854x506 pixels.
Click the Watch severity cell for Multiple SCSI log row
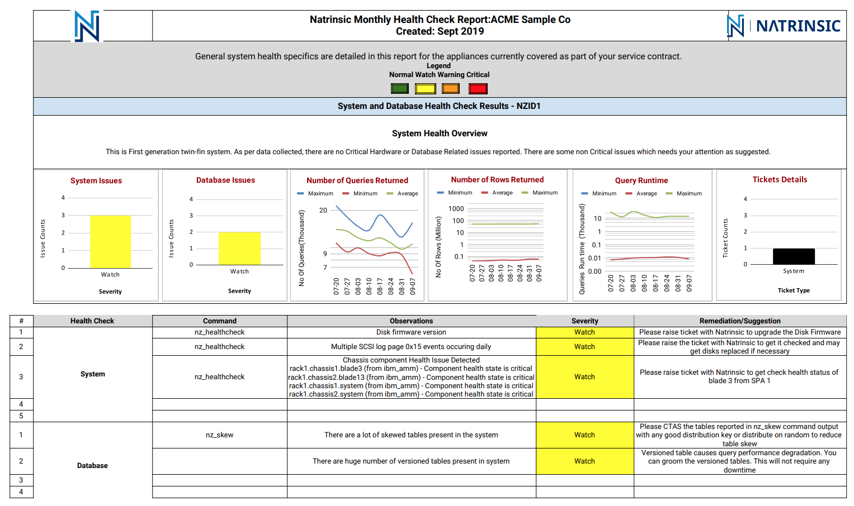point(585,347)
